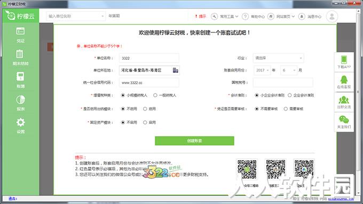Select 不启用 for 固定资产模块
This screenshot has height=204, width=363.
pyautogui.click(x=123, y=122)
